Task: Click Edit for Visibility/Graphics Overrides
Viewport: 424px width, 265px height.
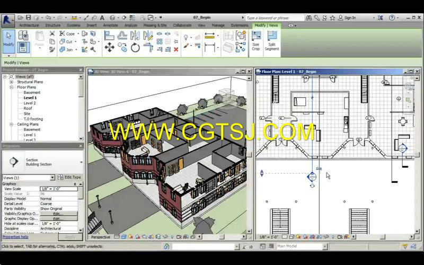Action: (x=58, y=214)
